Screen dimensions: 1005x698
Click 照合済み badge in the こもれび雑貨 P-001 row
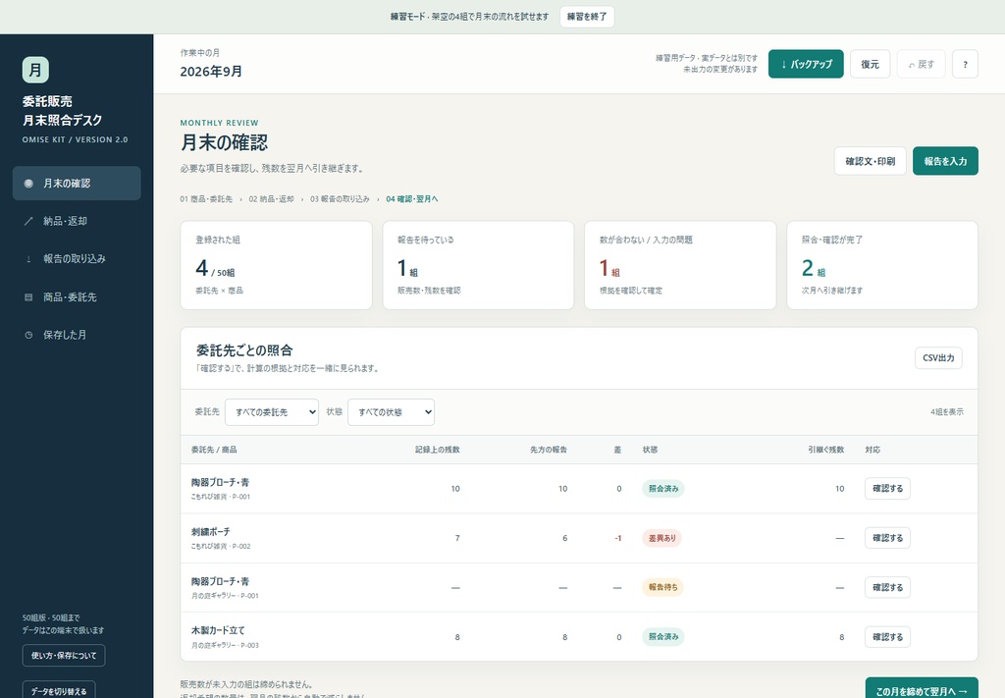click(663, 489)
